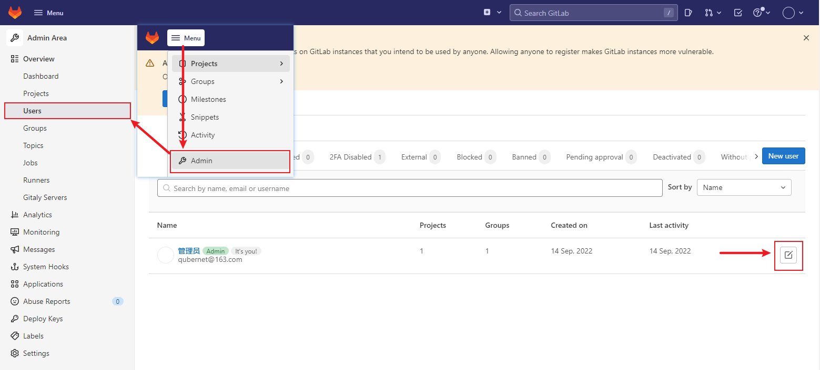Image resolution: width=820 pixels, height=370 pixels.
Task: Click the user search input field
Action: pos(410,188)
